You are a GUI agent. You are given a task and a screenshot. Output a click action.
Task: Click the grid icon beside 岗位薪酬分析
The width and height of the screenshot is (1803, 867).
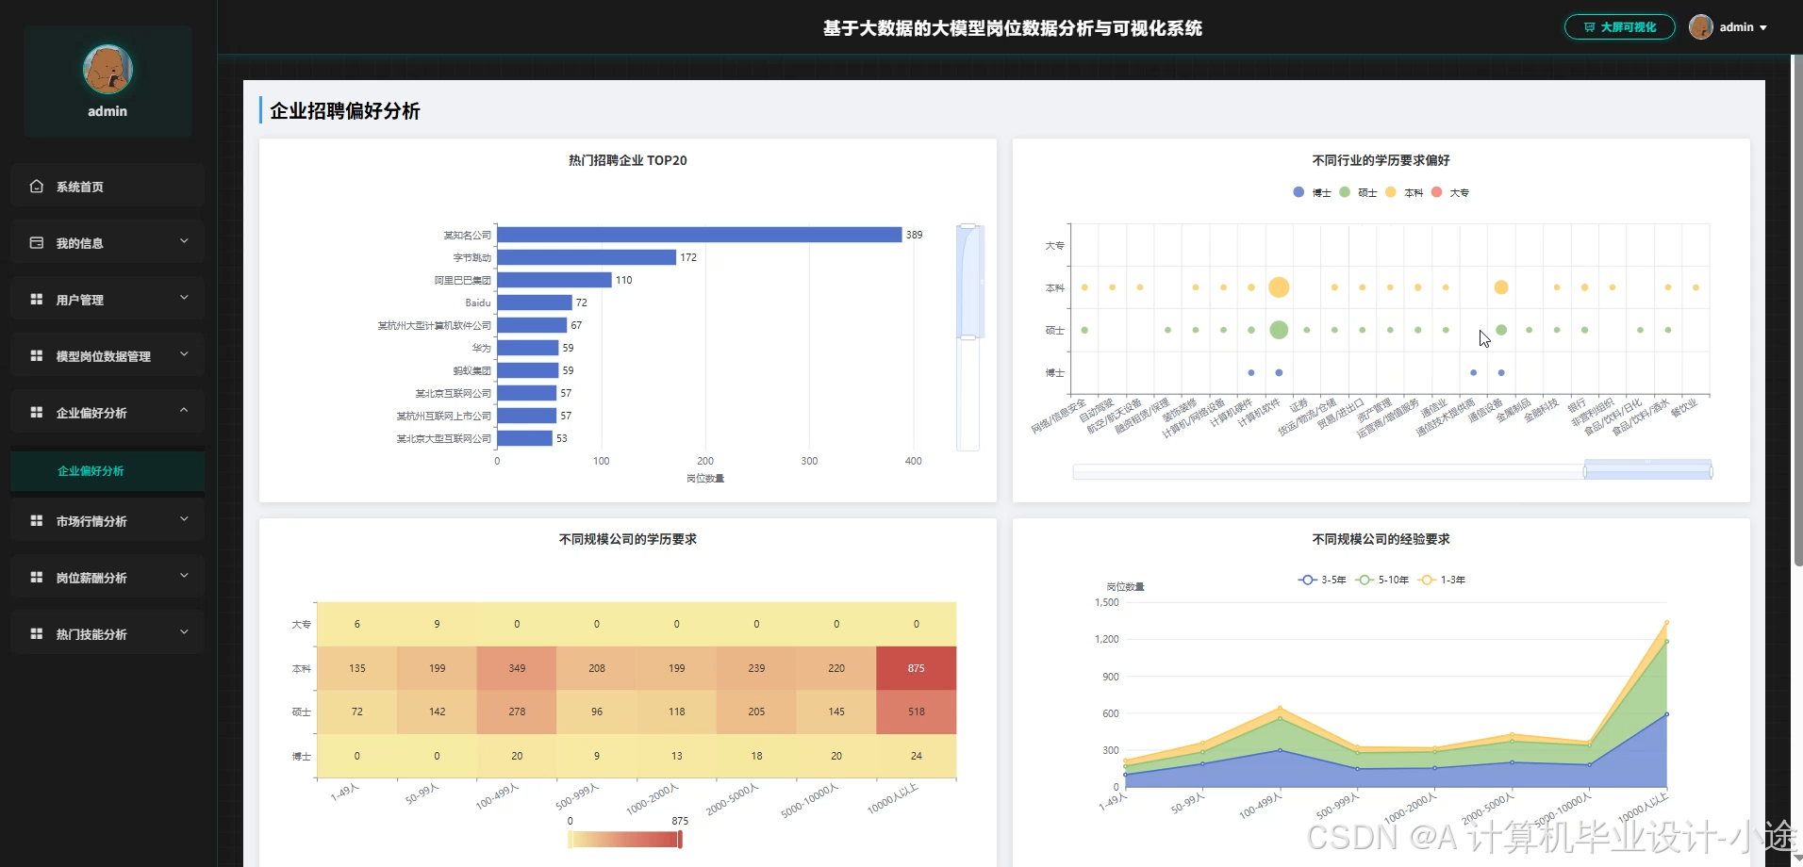[37, 578]
